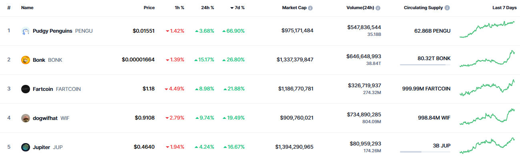
Task: Click the WIF ticker symbol
Action: pos(65,118)
